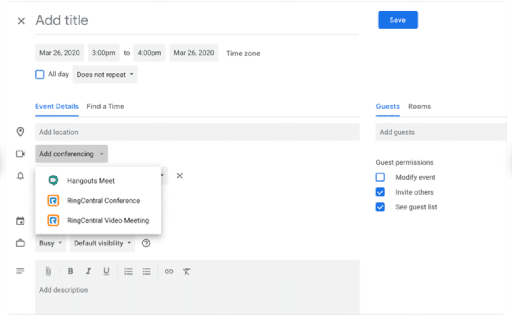Click the help icon beside Default visibility
Image resolution: width=512 pixels, height=320 pixels.
point(146,243)
